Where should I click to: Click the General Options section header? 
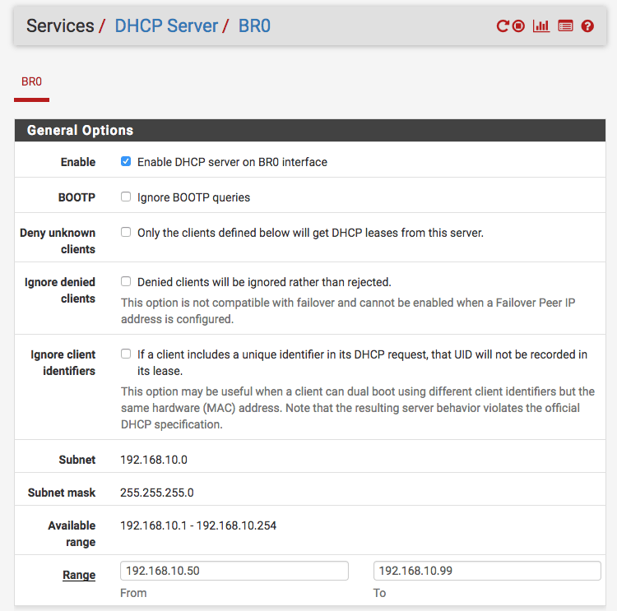pyautogui.click(x=81, y=131)
